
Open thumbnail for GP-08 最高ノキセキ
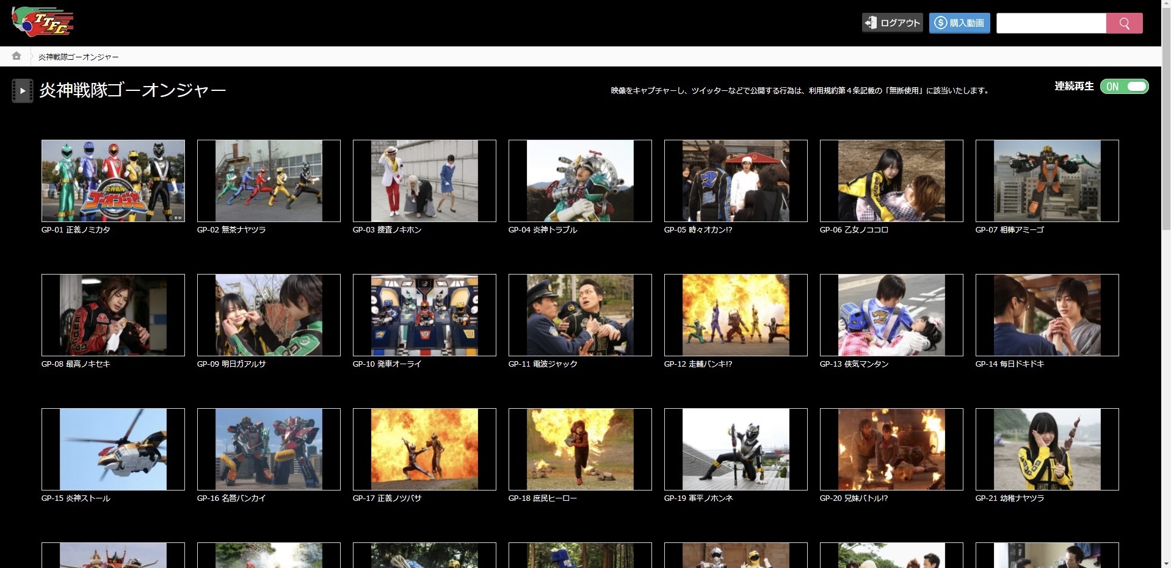coord(113,315)
